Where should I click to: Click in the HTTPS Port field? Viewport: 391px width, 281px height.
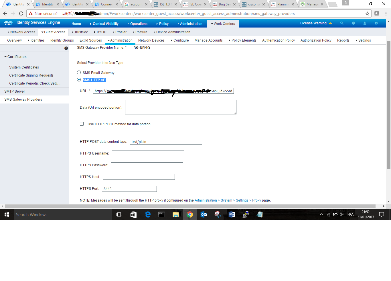pyautogui.click(x=129, y=189)
